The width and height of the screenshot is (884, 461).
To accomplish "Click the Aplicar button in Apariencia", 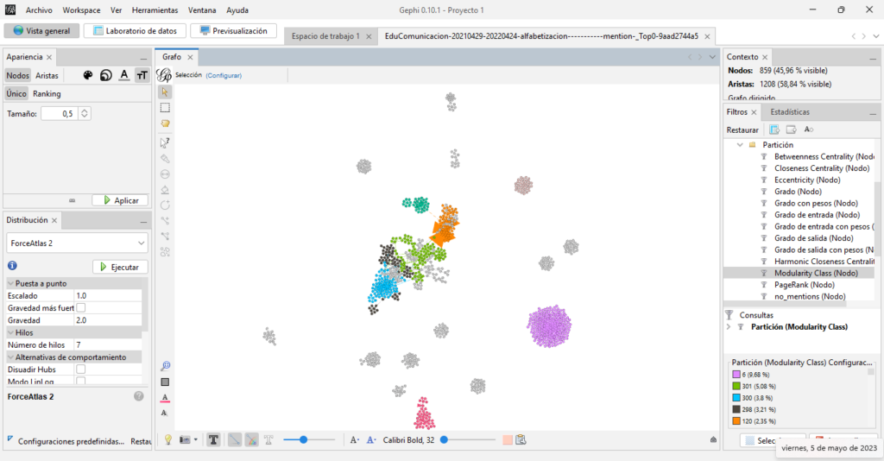I will click(120, 200).
